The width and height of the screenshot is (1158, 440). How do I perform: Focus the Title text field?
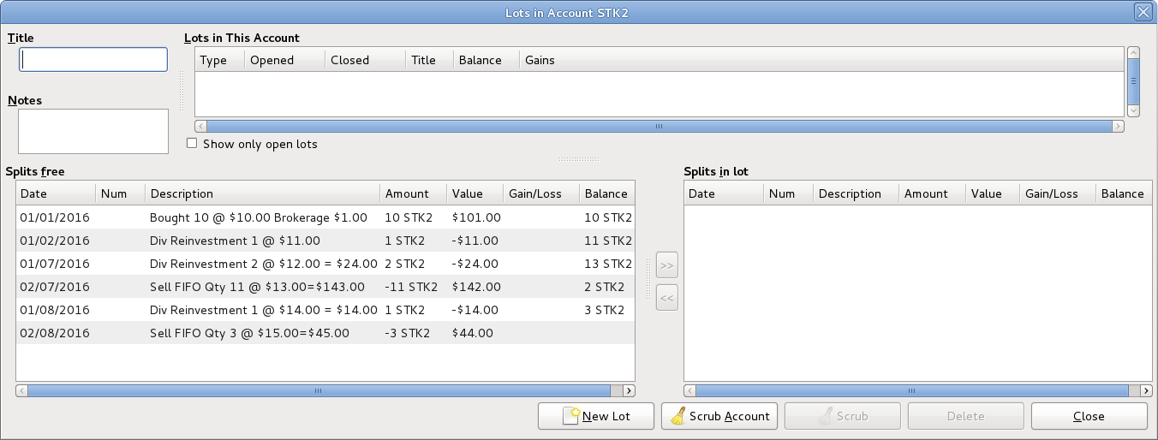coord(93,59)
